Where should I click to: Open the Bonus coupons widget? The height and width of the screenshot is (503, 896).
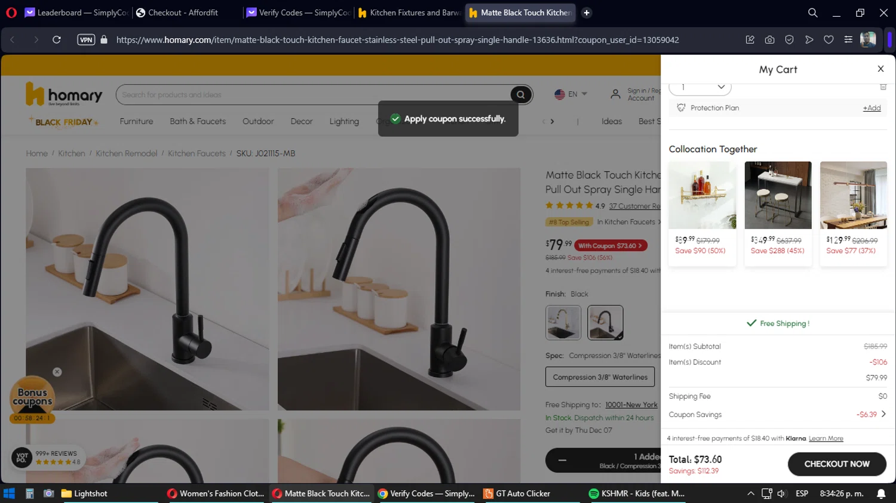(x=32, y=399)
